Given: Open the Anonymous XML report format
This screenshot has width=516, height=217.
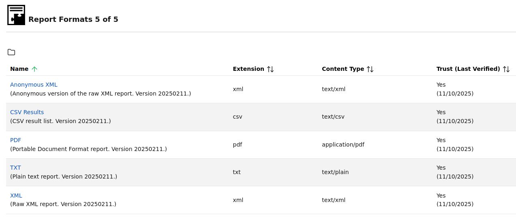Looking at the screenshot, I should tap(34, 85).
